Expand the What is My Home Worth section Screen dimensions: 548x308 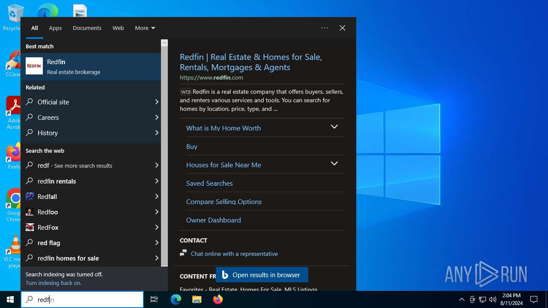tap(334, 127)
